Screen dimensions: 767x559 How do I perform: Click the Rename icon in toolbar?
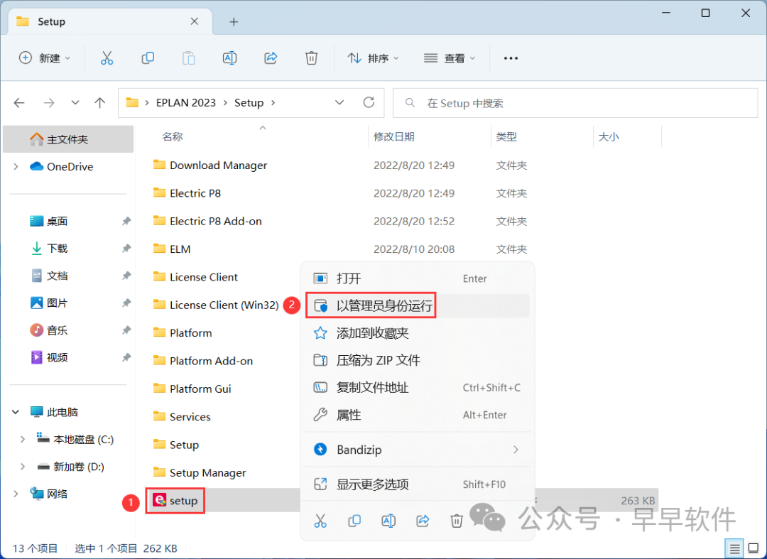(x=229, y=58)
